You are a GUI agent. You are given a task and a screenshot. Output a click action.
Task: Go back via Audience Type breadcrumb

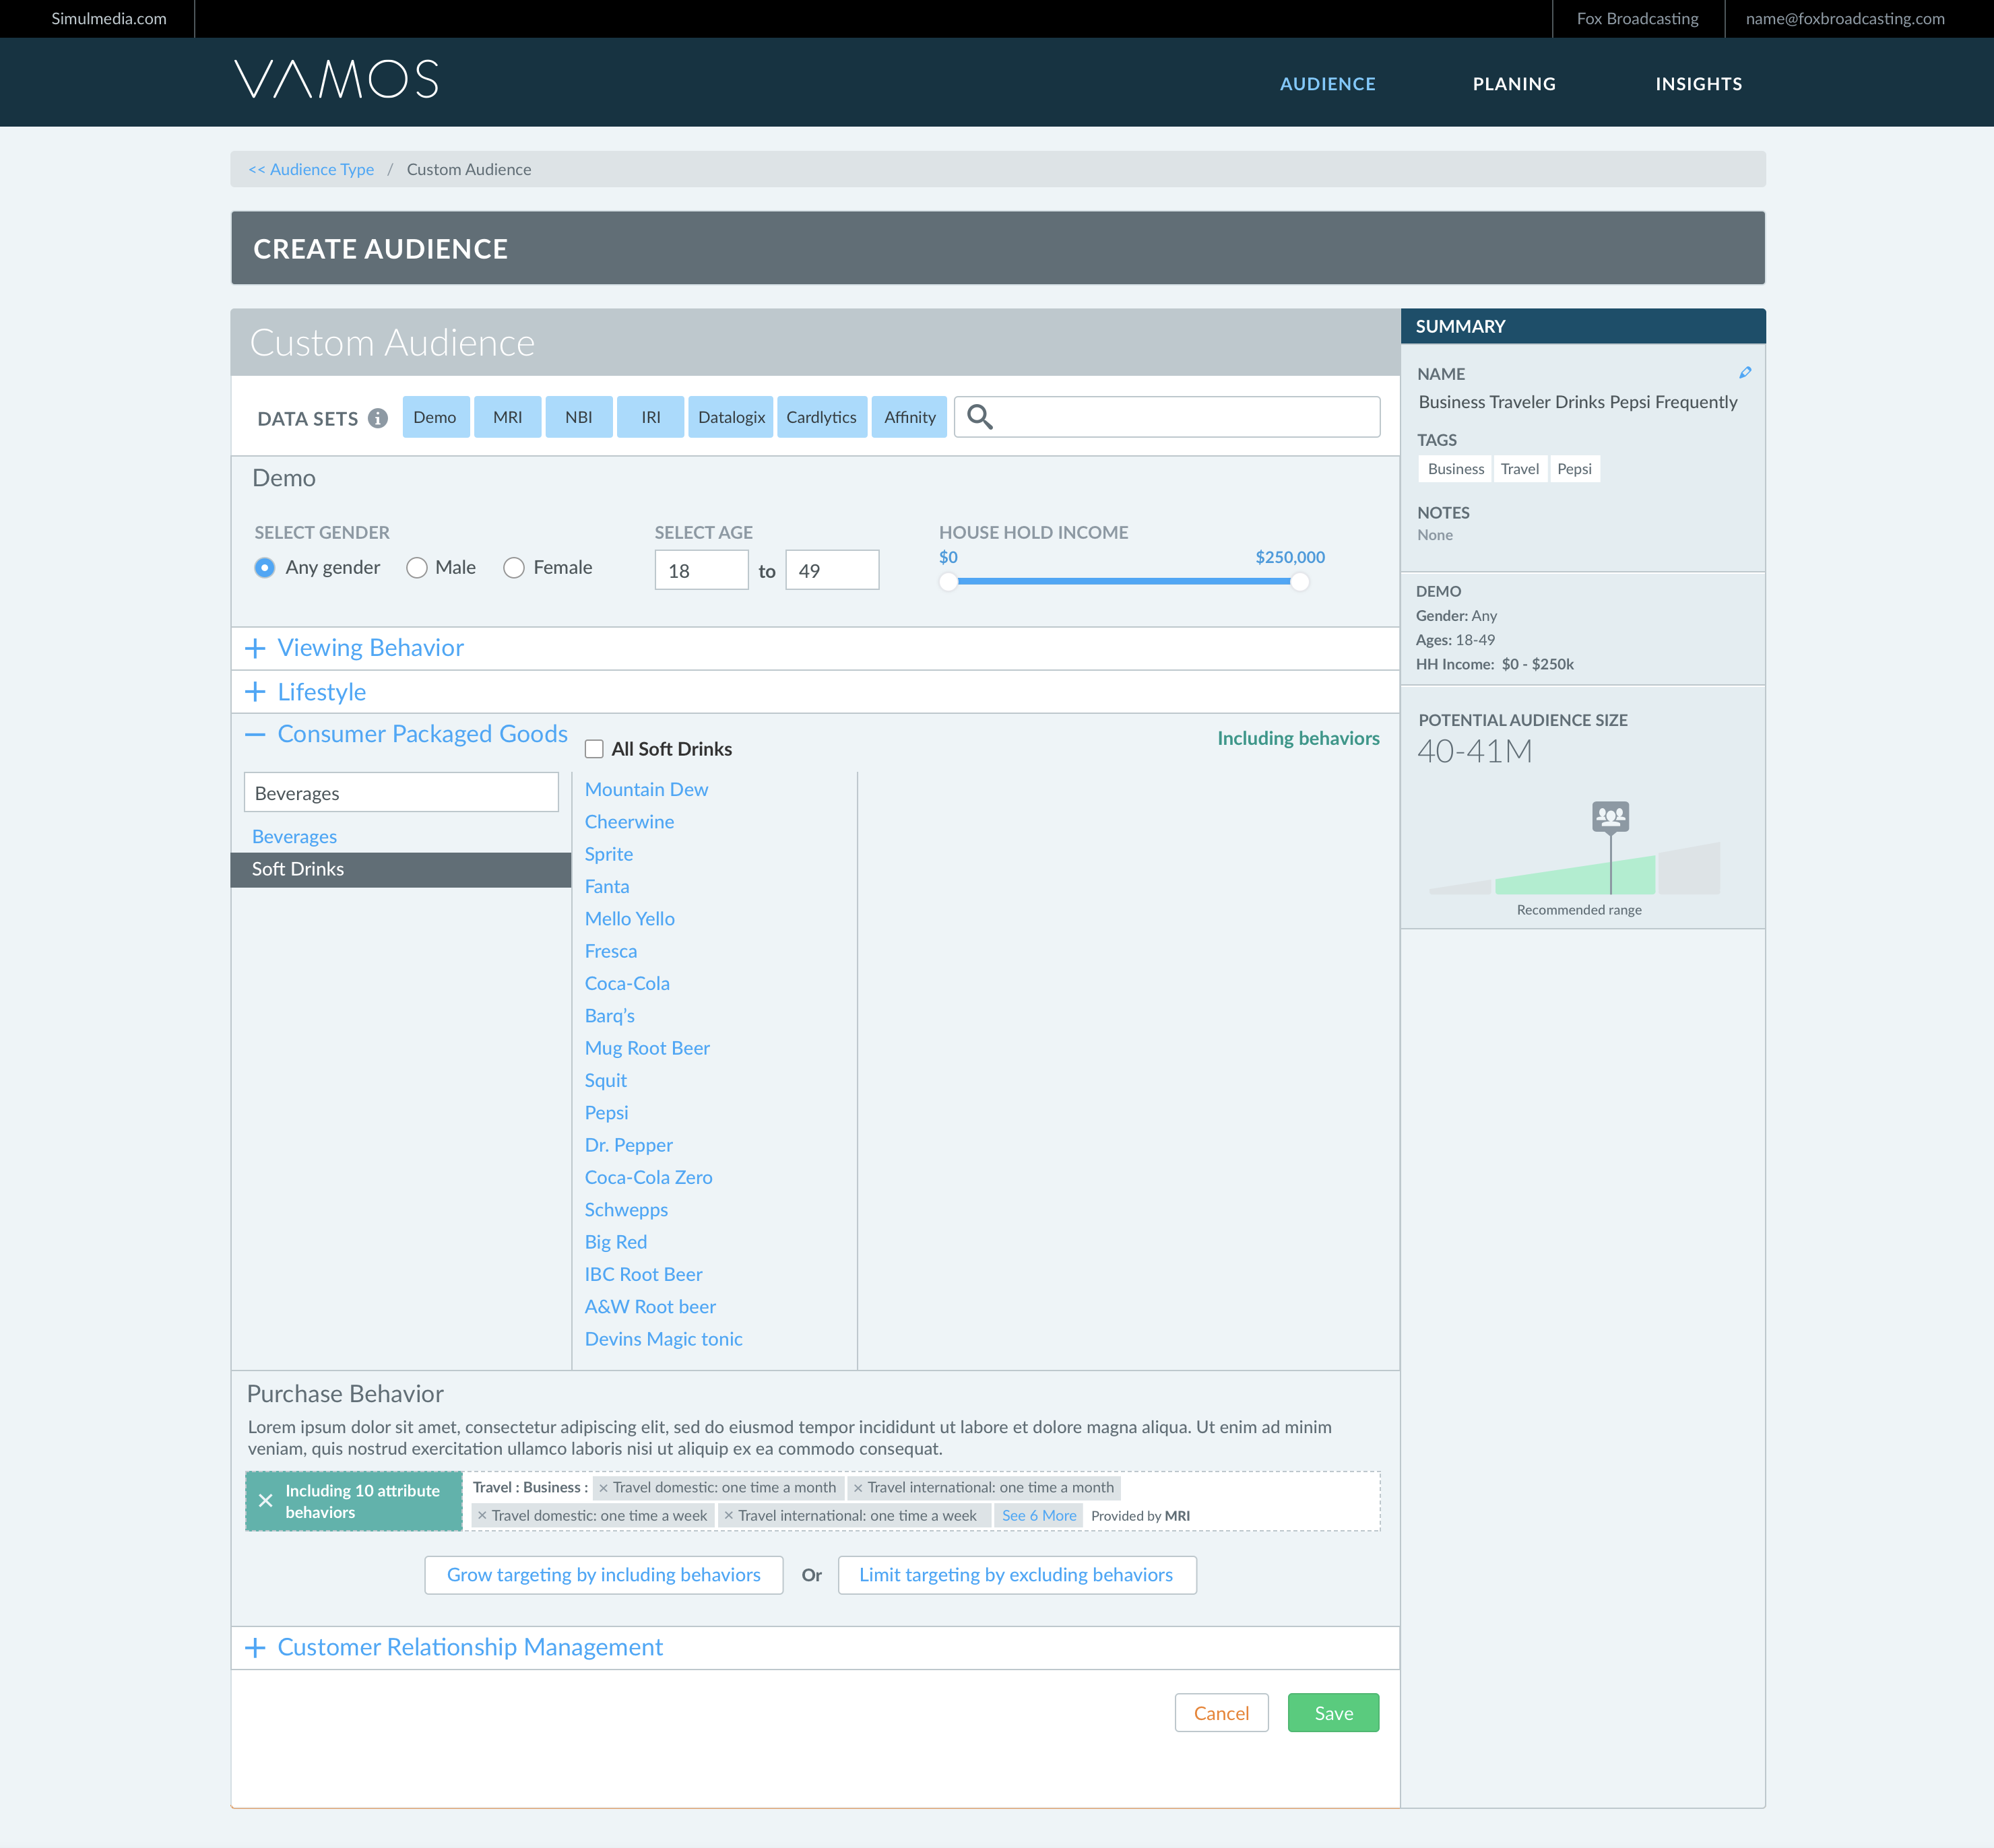311,169
